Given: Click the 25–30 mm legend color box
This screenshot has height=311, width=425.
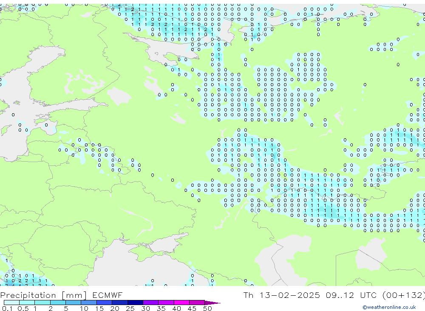Looking at the screenshot, I should (135, 303).
